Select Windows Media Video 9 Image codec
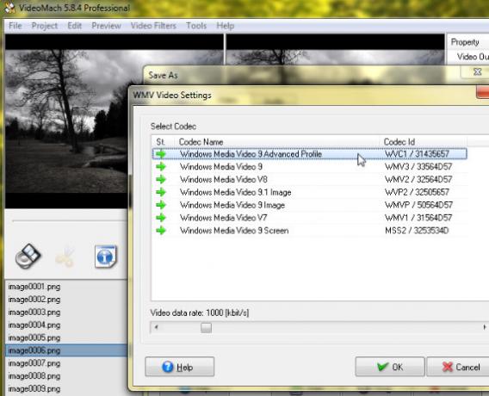489x396 pixels. [310, 205]
